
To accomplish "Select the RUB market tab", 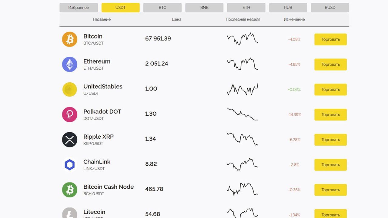I will [288, 8].
